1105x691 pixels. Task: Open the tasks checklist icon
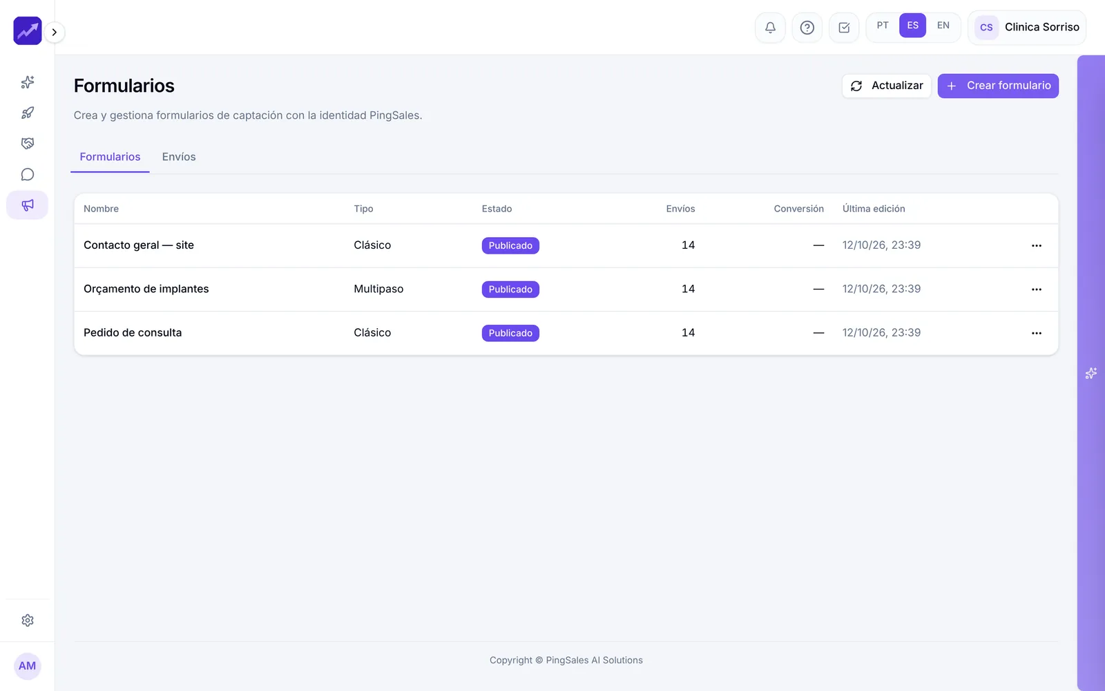coord(844,28)
